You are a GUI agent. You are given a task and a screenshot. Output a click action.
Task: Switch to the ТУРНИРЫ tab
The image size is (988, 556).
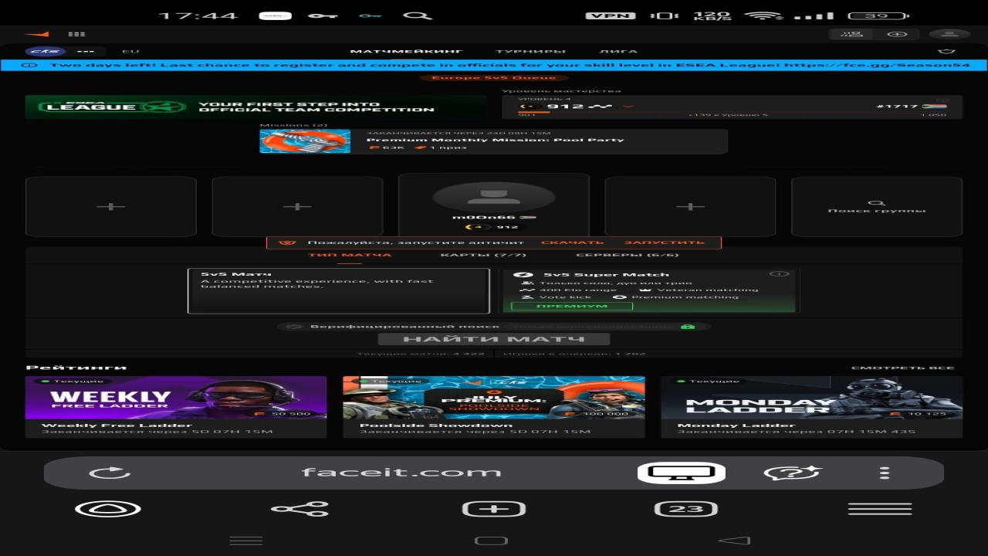[x=531, y=52]
